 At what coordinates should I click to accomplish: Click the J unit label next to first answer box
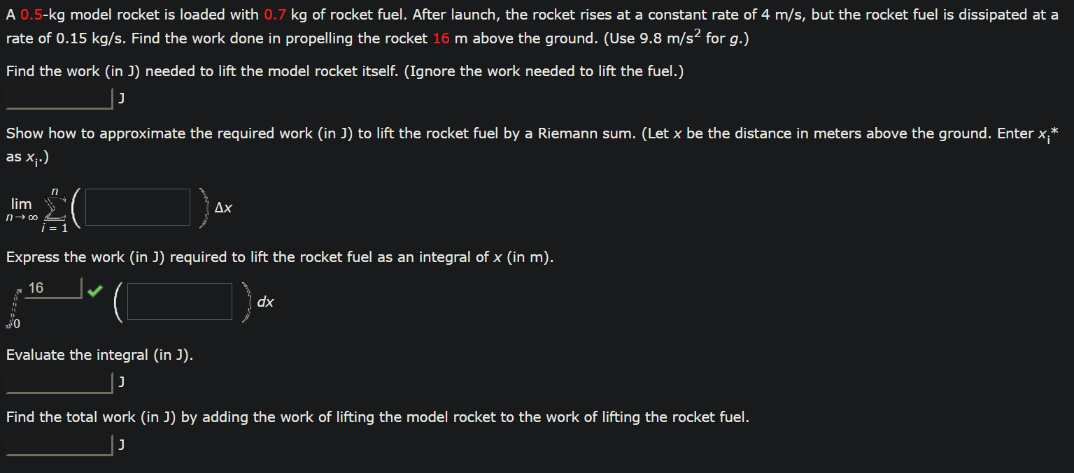tap(121, 98)
